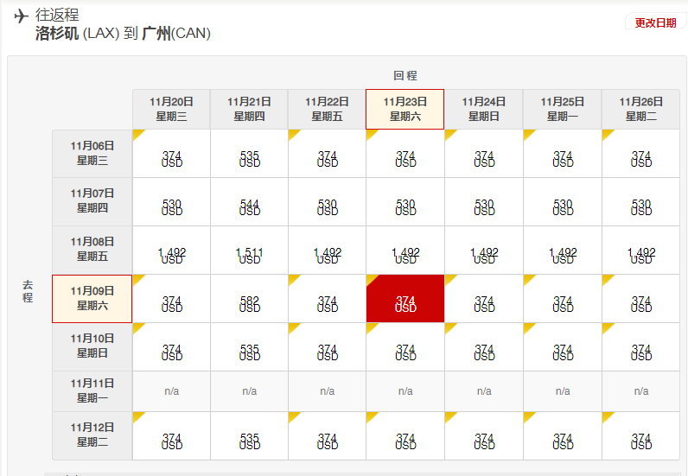Viewport: 688px width, 476px height.
Task: Select the highlighted red 374 USD fare cell
Action: 405,299
